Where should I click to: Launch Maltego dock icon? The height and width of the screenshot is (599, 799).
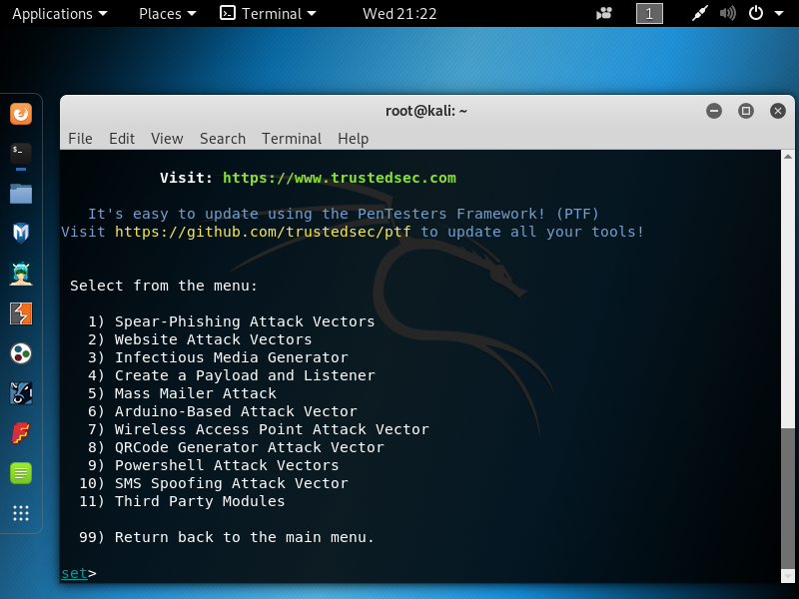point(21,393)
